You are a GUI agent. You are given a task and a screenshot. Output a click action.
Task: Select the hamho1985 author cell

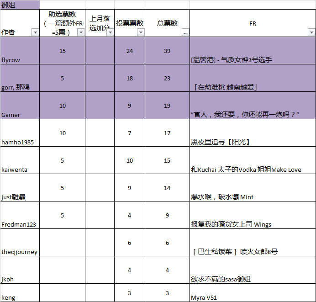coord(20,133)
